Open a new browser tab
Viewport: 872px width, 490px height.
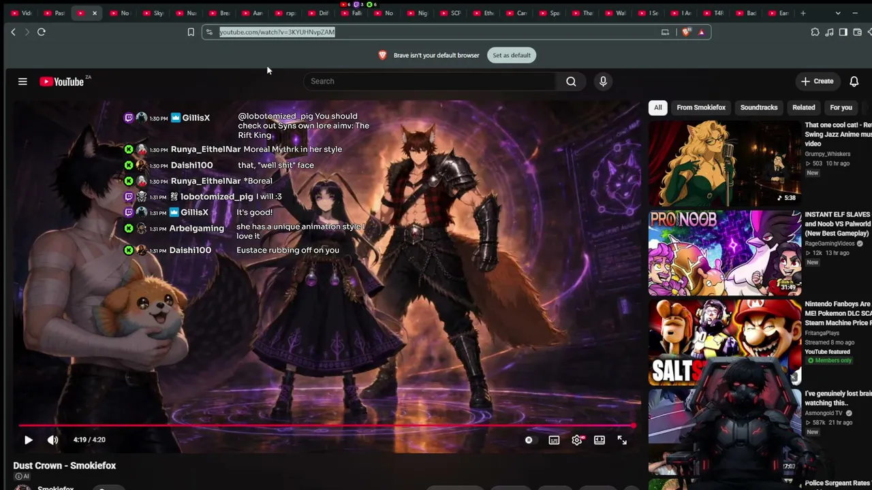[x=803, y=13]
